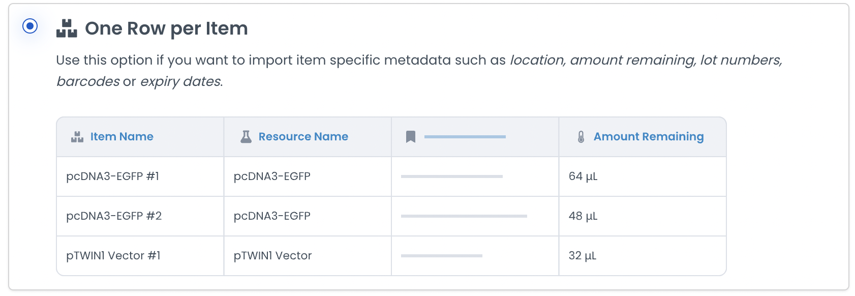855x296 pixels.
Task: Click the pcDNA3-EGFP #1 item name cell
Action: click(113, 176)
